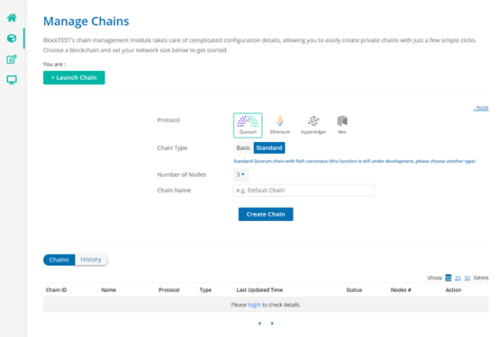Switch to the Chains tab
This screenshot has height=337, width=499.
pos(59,260)
